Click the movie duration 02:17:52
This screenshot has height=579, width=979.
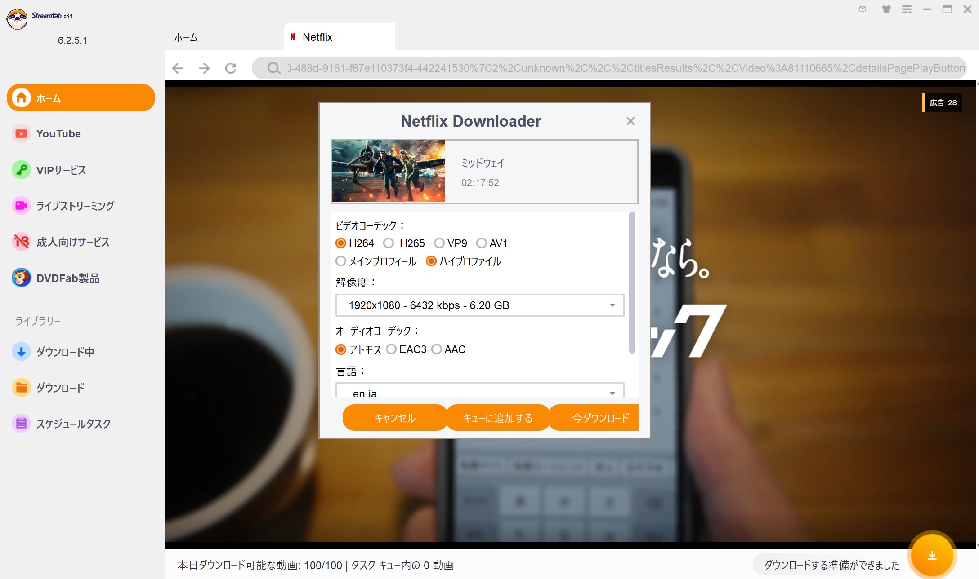point(480,182)
